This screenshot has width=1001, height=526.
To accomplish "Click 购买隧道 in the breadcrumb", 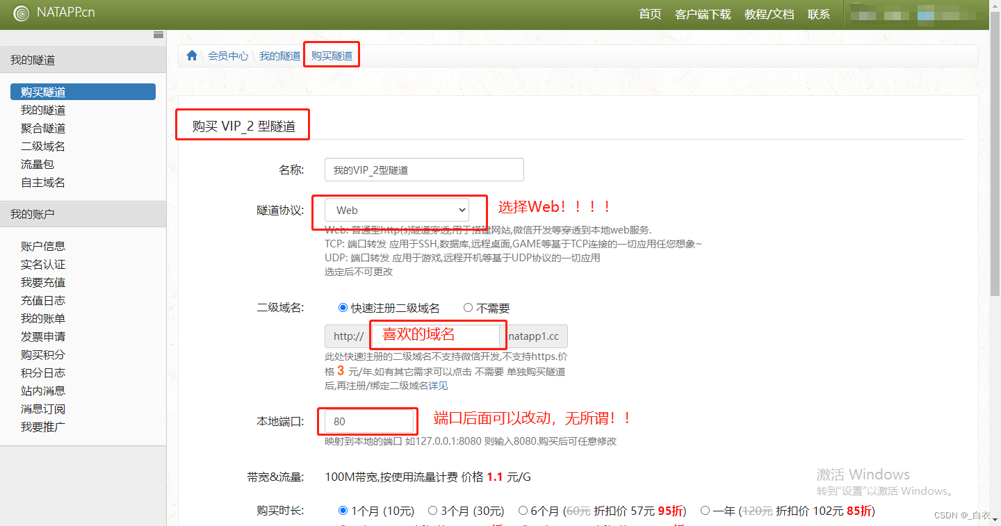I will (332, 56).
